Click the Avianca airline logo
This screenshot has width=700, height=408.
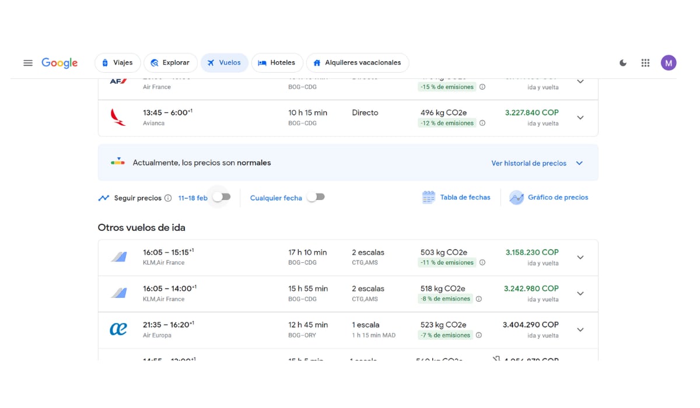(118, 118)
